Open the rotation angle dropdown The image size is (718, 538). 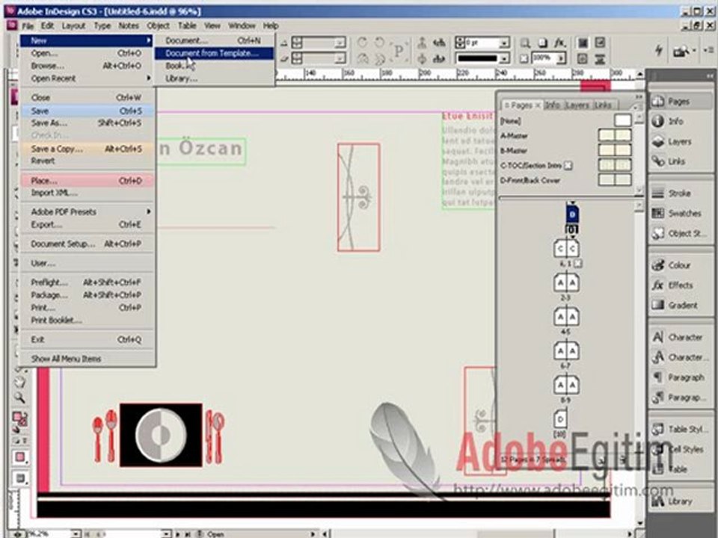pyautogui.click(x=340, y=43)
